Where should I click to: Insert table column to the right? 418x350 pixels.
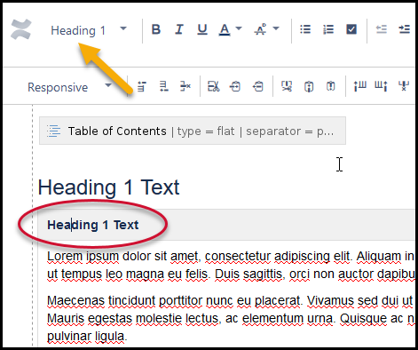(x=381, y=86)
